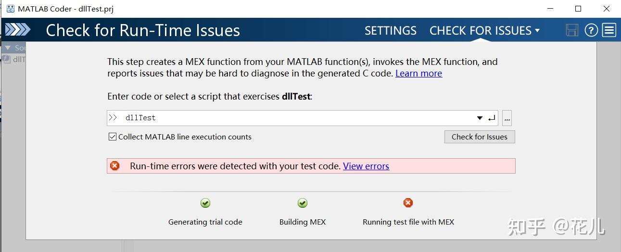Click the Running test file error icon
The height and width of the screenshot is (252, 621).
(x=408, y=203)
